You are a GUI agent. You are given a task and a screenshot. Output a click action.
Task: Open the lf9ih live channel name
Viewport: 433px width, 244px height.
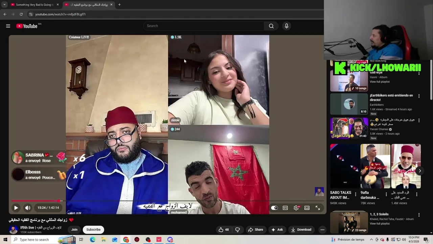[41, 227]
